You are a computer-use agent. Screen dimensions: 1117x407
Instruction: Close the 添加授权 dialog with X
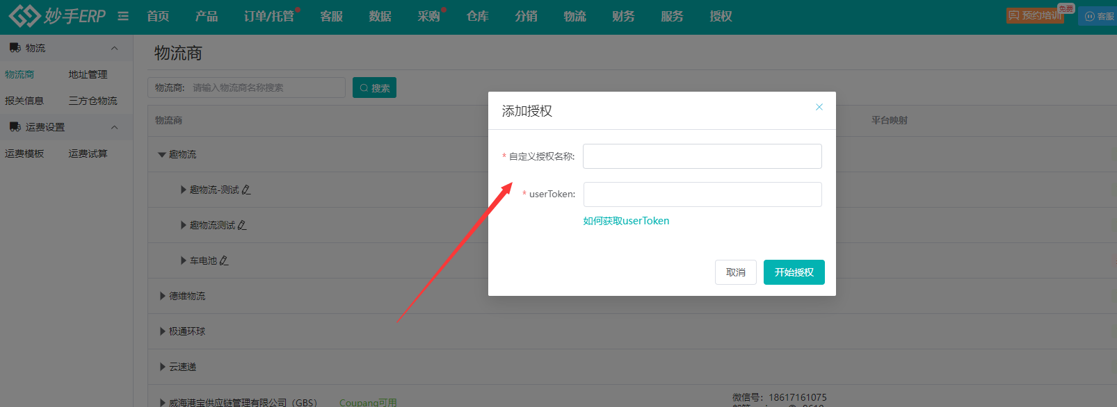tap(819, 107)
